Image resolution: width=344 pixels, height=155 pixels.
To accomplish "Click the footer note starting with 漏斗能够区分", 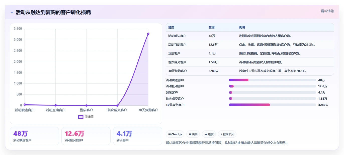I will pyautogui.click(x=227, y=143).
